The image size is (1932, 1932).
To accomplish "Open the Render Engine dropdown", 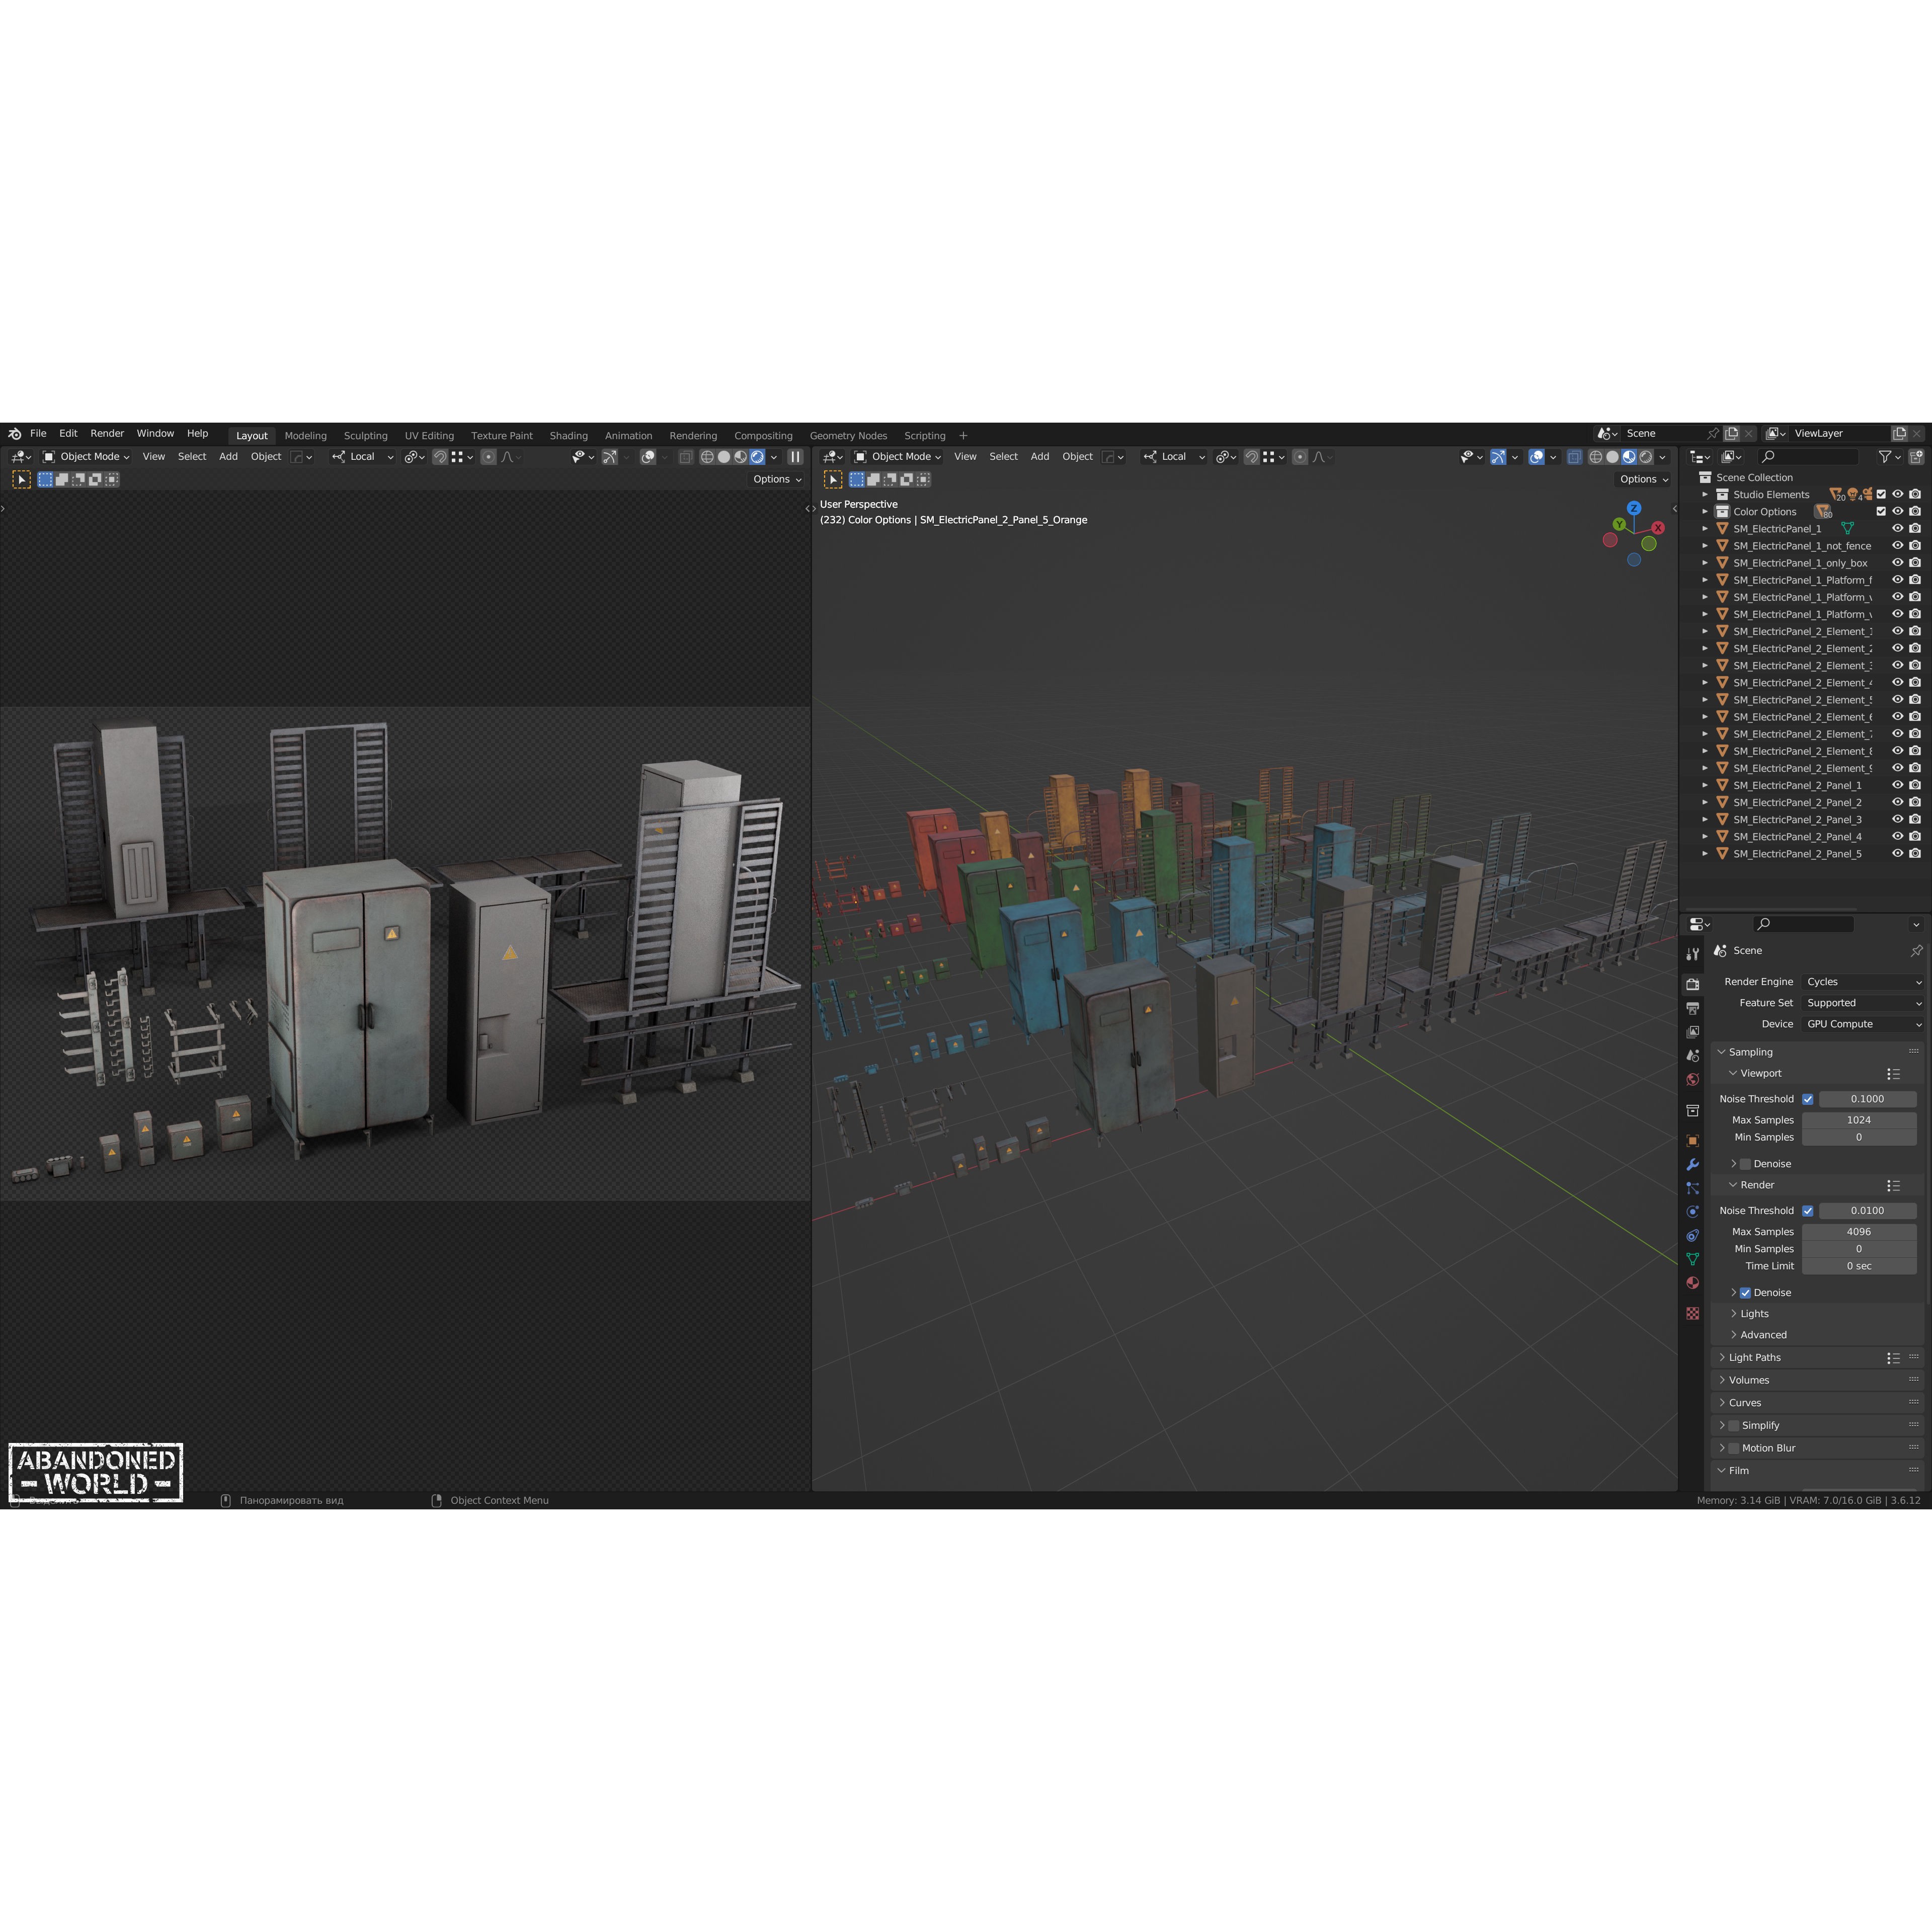I will [1862, 981].
